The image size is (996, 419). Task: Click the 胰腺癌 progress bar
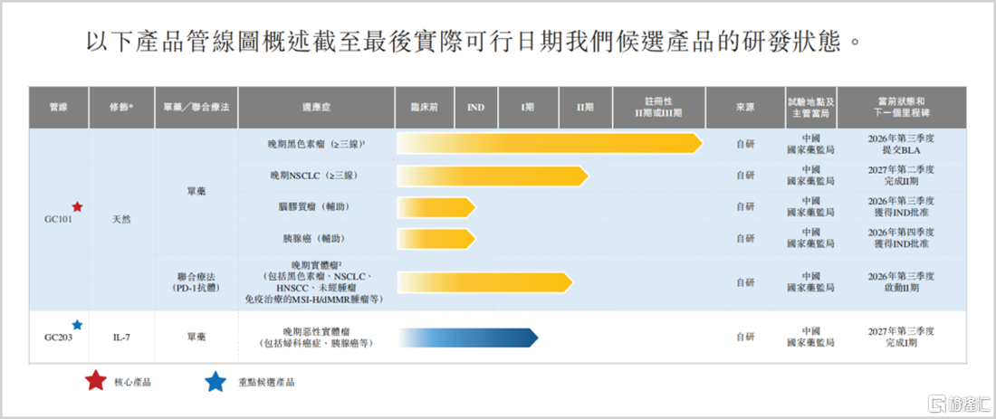436,239
